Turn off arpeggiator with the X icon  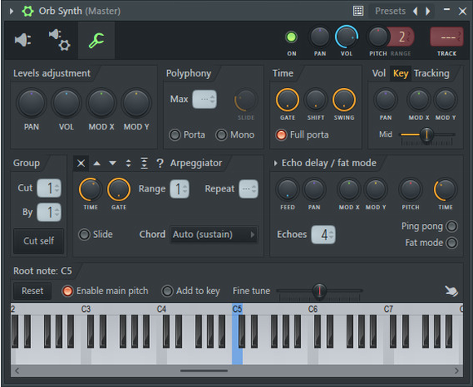coord(81,164)
